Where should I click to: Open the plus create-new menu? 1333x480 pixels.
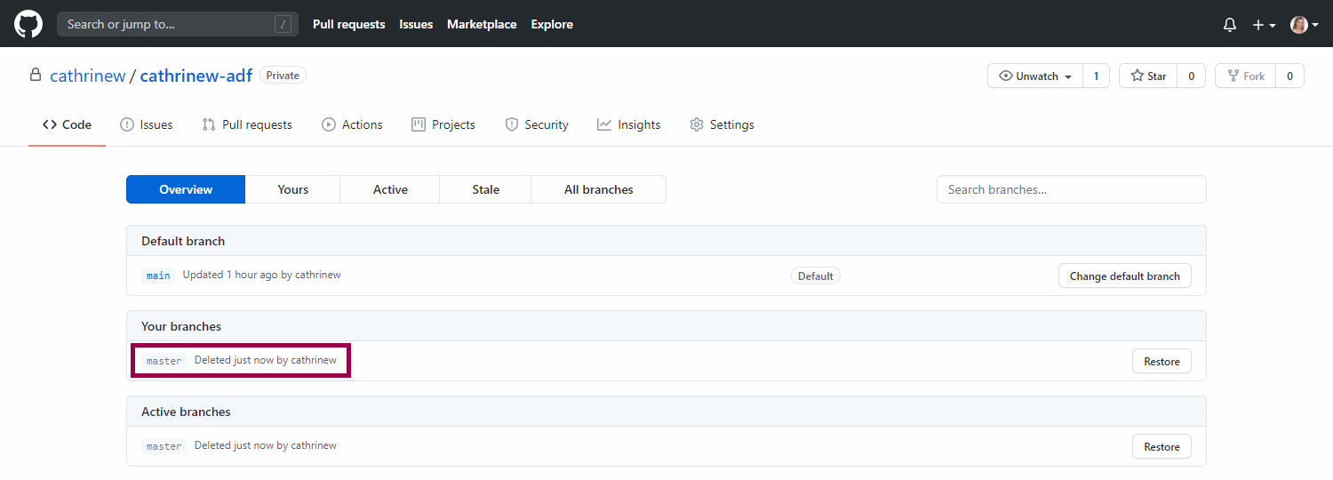(x=1264, y=25)
